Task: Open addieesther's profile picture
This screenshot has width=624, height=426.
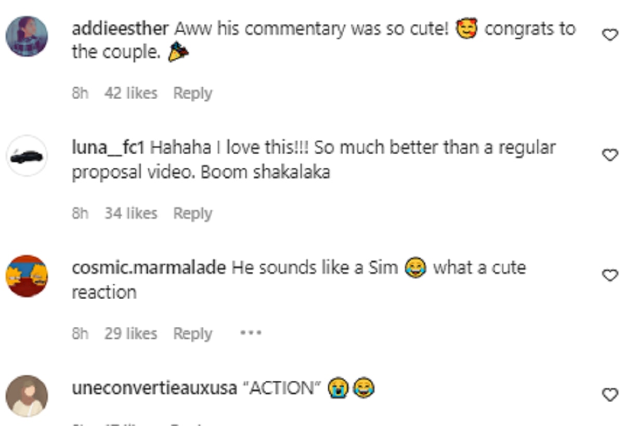Action: (27, 36)
